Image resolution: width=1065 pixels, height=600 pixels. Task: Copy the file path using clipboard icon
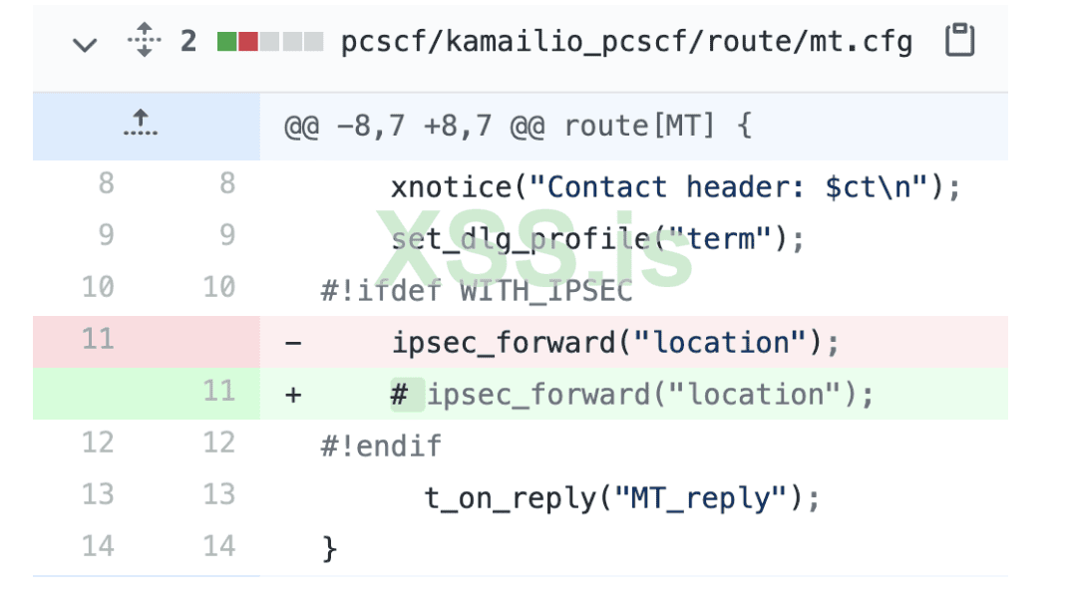tap(959, 42)
